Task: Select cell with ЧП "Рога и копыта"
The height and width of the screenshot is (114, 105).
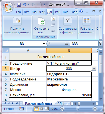Action: click(x=69, y=63)
